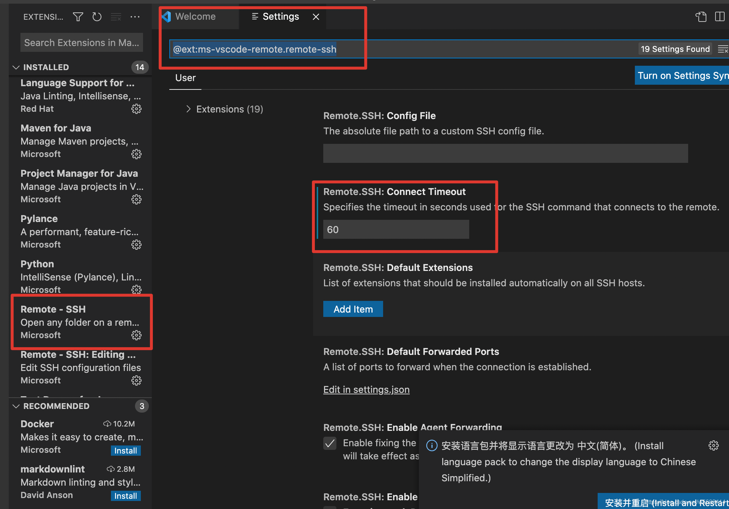Install the markdownlint extension
729x509 pixels.
[x=126, y=496]
